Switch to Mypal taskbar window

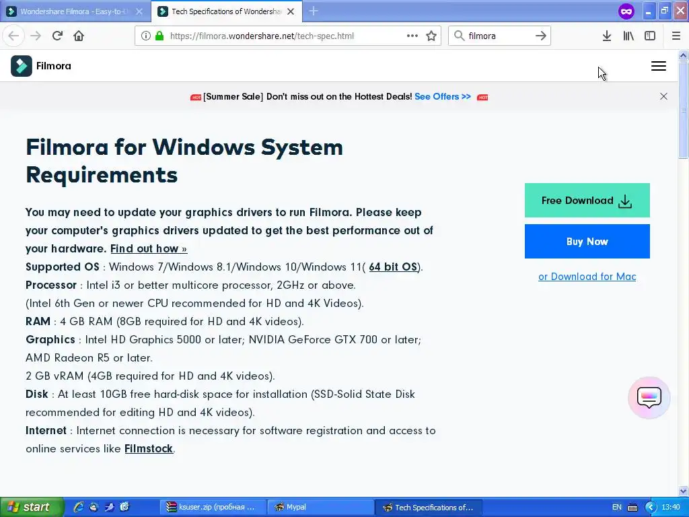tap(320, 508)
